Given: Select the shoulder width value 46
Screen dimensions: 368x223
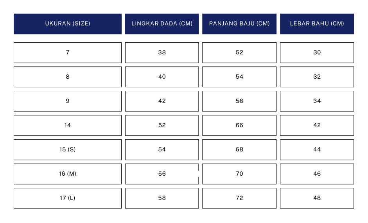Looking at the screenshot, I should pos(317,174).
